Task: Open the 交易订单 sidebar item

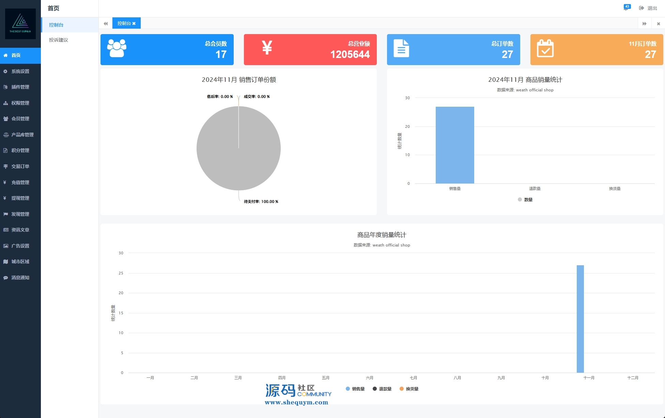Action: pos(20,166)
